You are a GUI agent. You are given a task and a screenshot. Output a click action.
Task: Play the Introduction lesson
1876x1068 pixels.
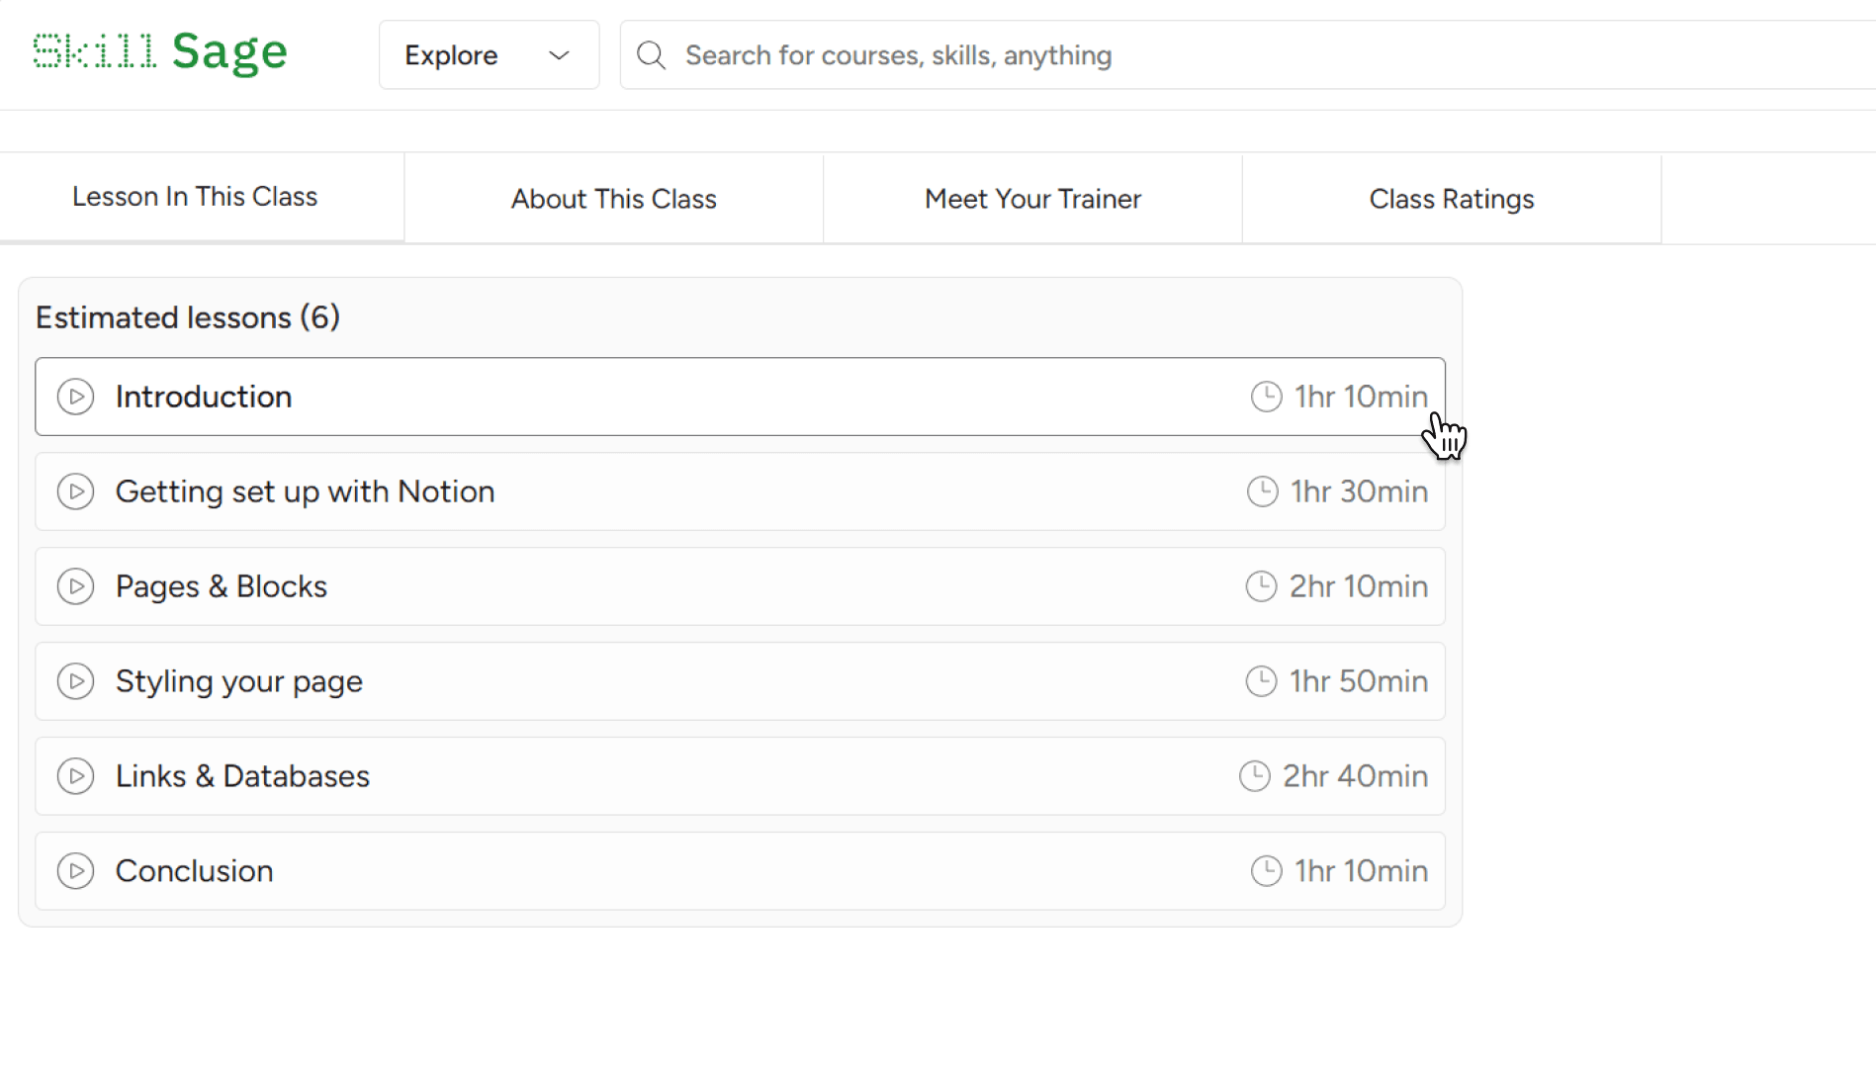(75, 397)
